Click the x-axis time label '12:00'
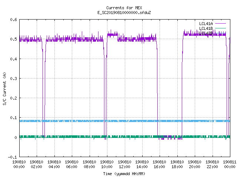The image size is (237, 177). pyautogui.click(x=124, y=167)
